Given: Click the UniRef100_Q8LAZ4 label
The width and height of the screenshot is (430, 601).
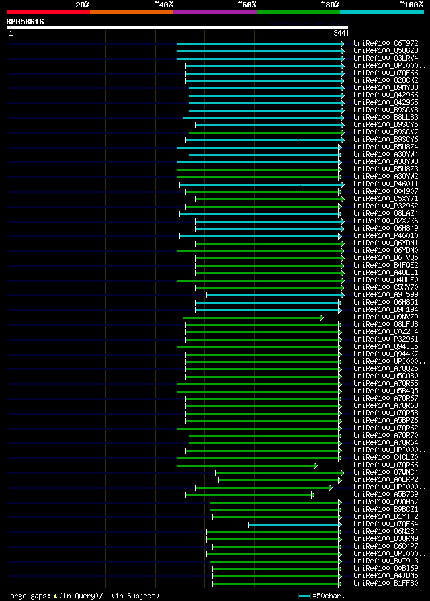Looking at the screenshot, I should click(x=386, y=214).
